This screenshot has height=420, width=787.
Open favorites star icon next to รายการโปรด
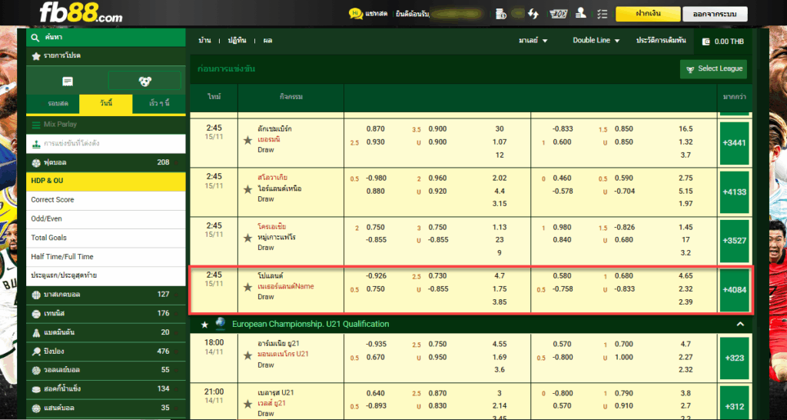(x=36, y=56)
